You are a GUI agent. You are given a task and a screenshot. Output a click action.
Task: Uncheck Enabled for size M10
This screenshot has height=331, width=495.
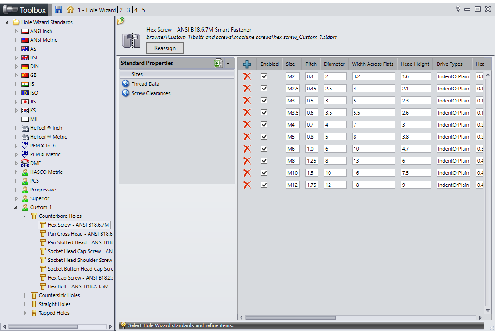pos(264,173)
